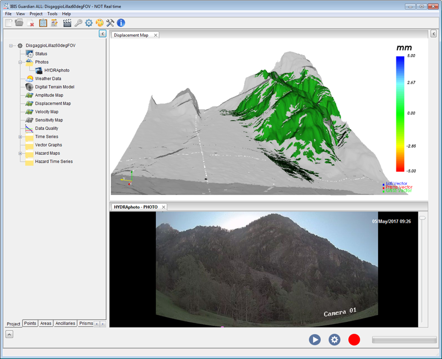Screen dimensions: 442x359
Task: Click the color palette toolbar icon
Action: tap(99, 23)
